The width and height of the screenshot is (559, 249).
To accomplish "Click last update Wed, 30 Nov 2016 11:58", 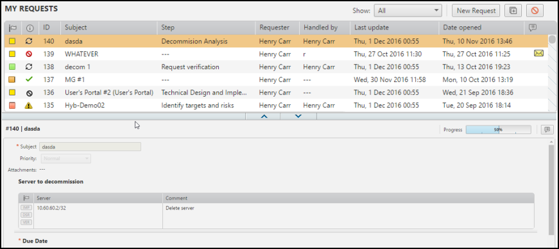I will coord(390,79).
